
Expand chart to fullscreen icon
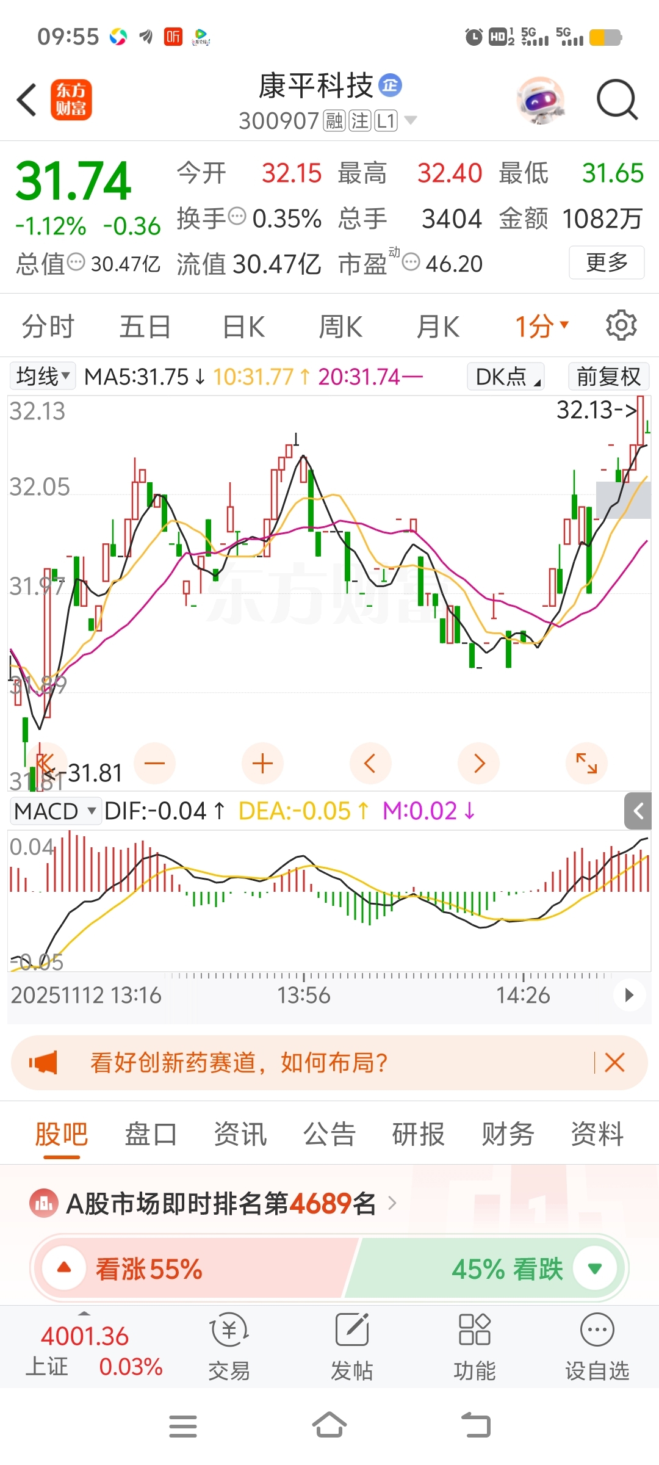point(586,763)
